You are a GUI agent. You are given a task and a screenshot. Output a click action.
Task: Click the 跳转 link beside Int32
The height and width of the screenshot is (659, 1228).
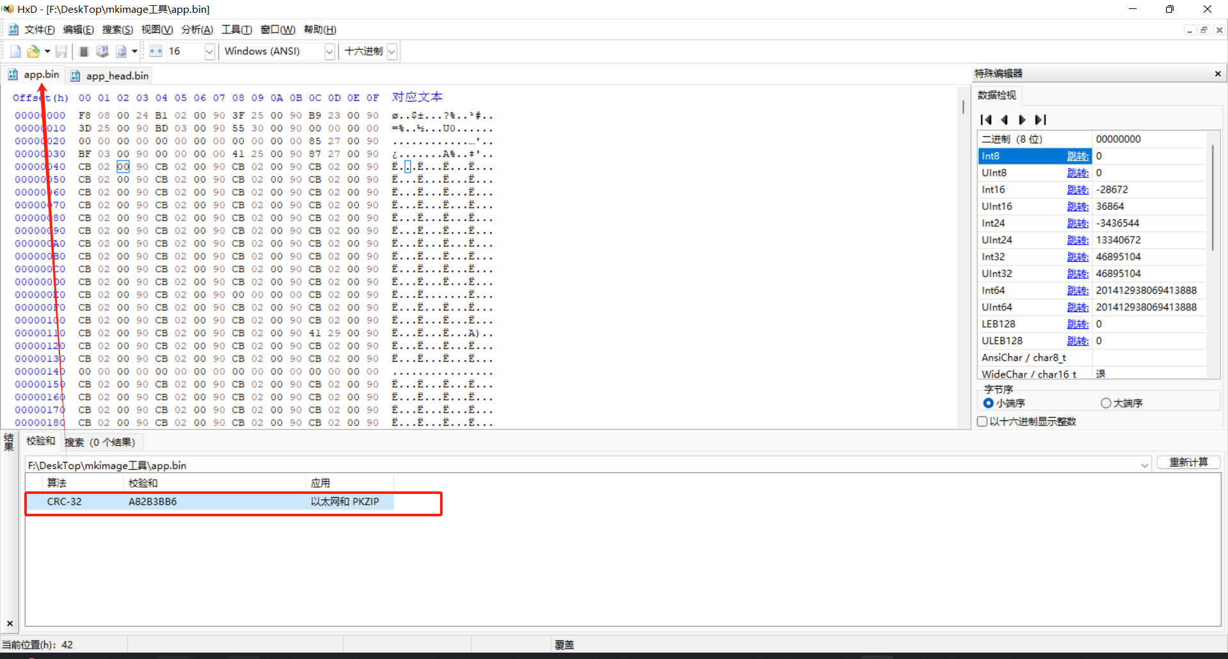tap(1078, 257)
